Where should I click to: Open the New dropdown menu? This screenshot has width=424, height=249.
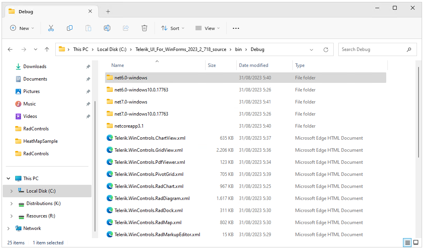(x=22, y=28)
